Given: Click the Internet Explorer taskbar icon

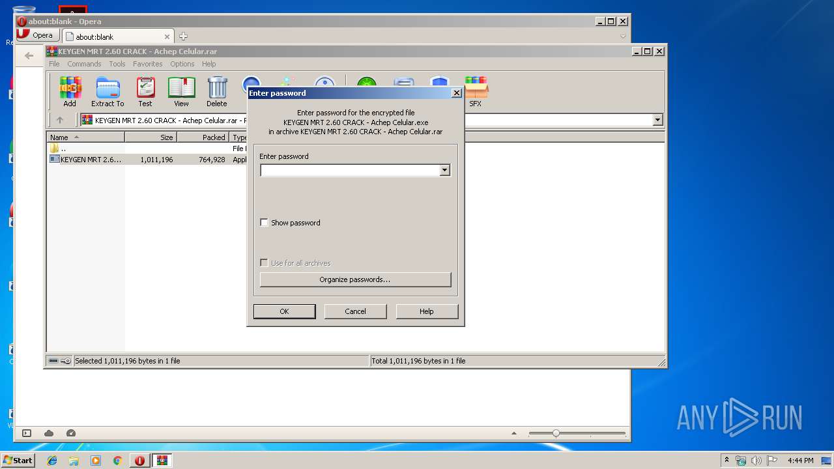Looking at the screenshot, I should pyautogui.click(x=52, y=461).
